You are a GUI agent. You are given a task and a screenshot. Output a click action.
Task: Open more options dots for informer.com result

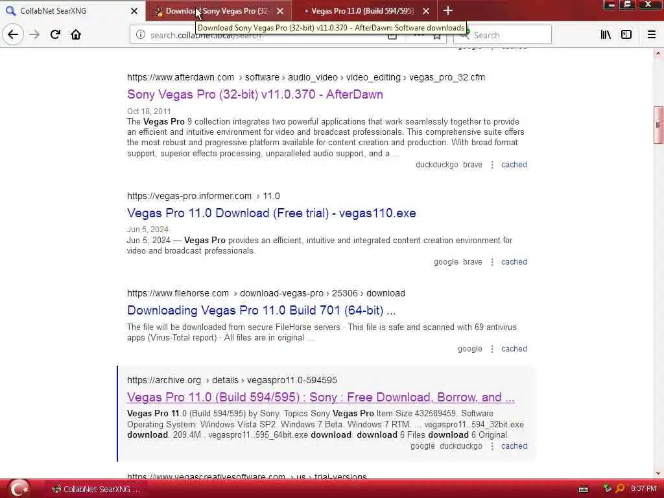coord(492,262)
